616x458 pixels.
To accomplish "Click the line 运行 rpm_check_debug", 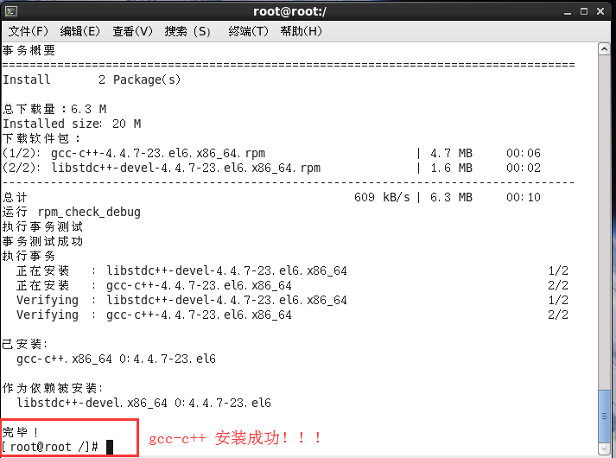I will point(72,212).
